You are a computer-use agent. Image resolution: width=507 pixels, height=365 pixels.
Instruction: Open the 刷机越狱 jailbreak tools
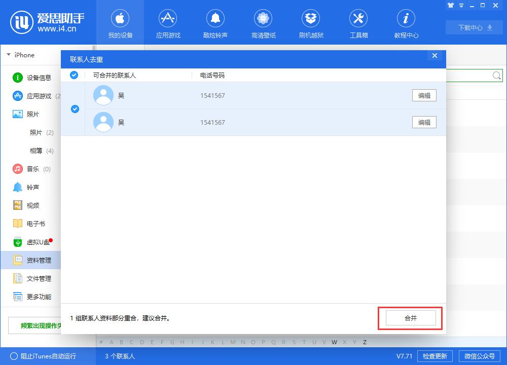(310, 23)
